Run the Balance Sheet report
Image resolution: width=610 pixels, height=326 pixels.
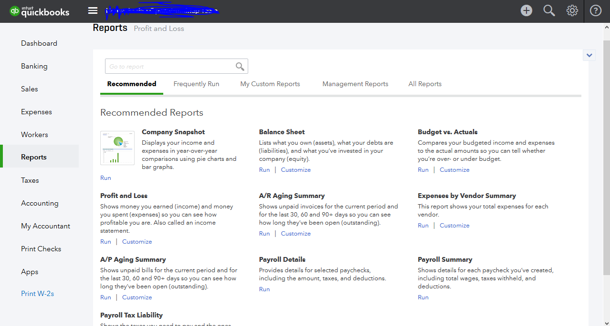[x=264, y=170]
